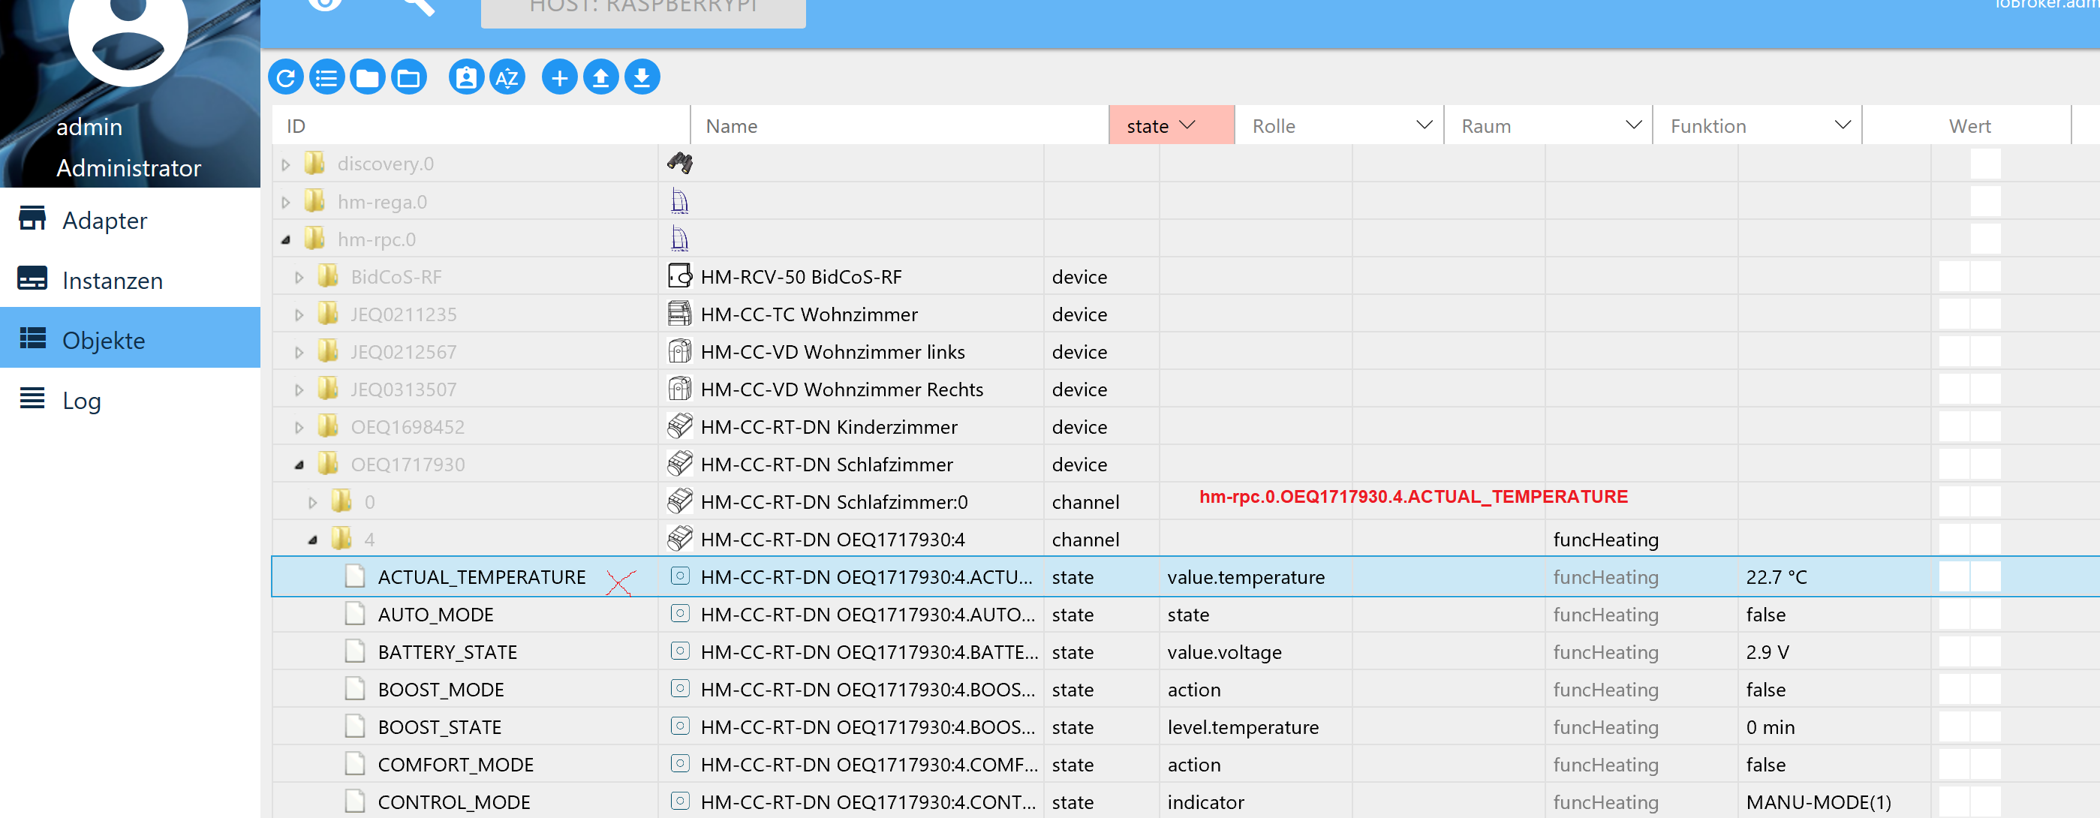Open the Rolle filter dropdown
Viewport: 2100px width, 818px height.
click(1423, 125)
